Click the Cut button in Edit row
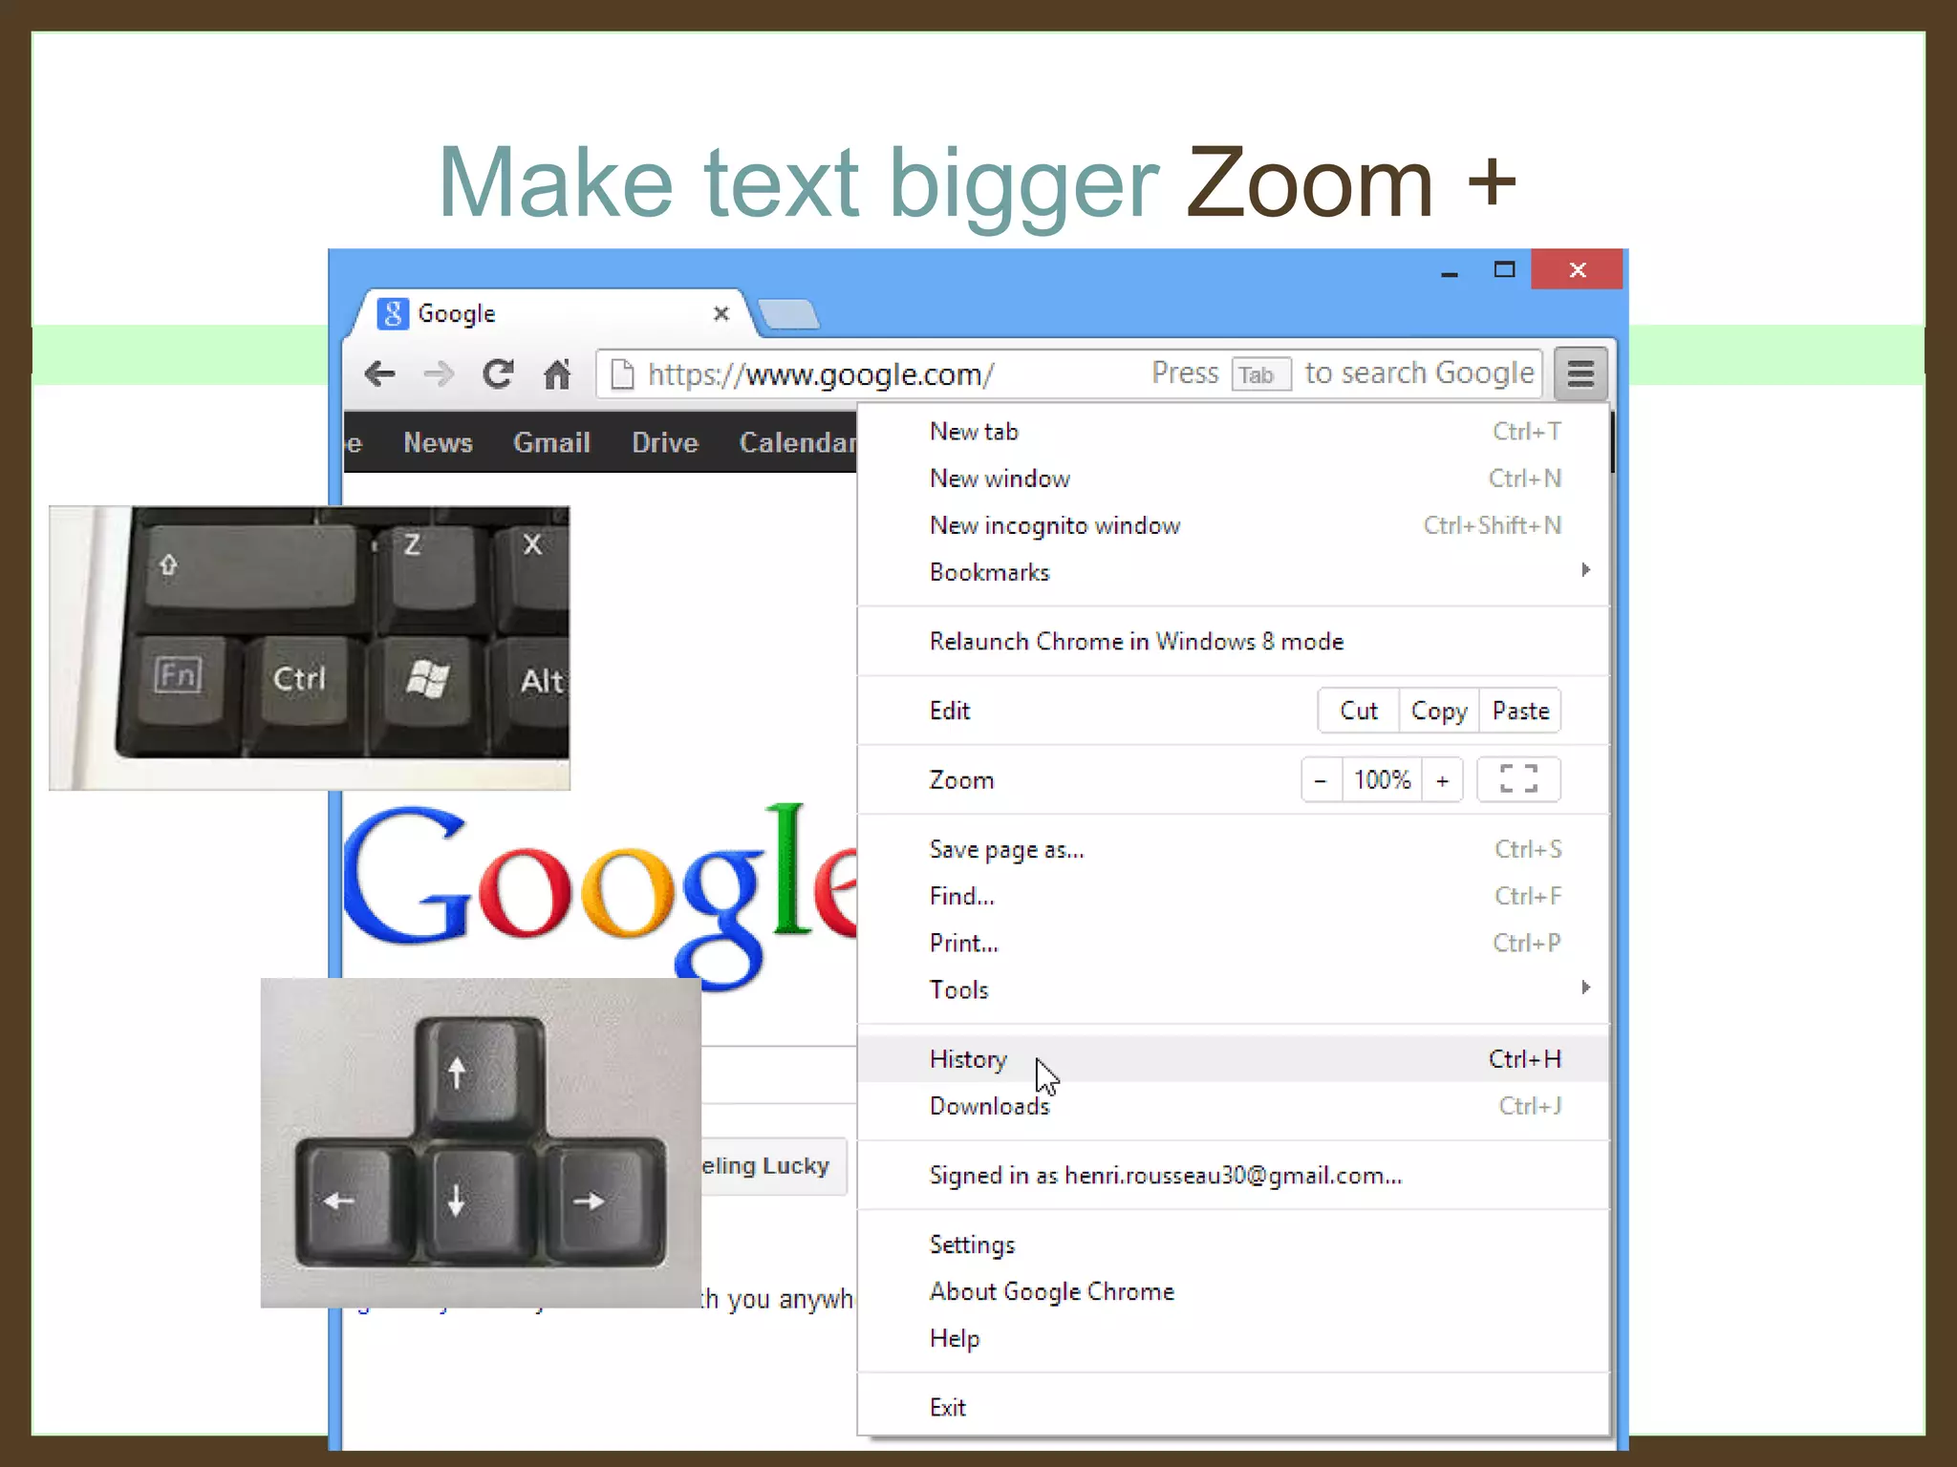This screenshot has height=1467, width=1957. pos(1358,711)
